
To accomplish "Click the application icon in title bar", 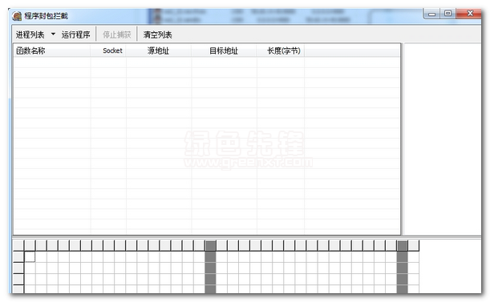I will coord(17,15).
